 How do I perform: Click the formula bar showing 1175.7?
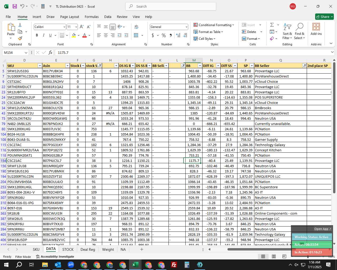[x=192, y=52]
